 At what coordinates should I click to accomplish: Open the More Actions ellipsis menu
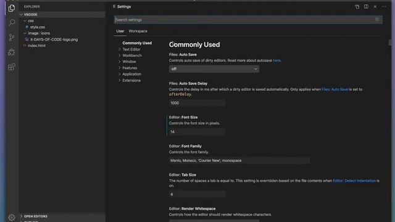(384, 7)
